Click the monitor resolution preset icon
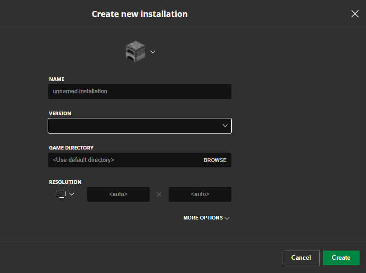 click(62, 194)
